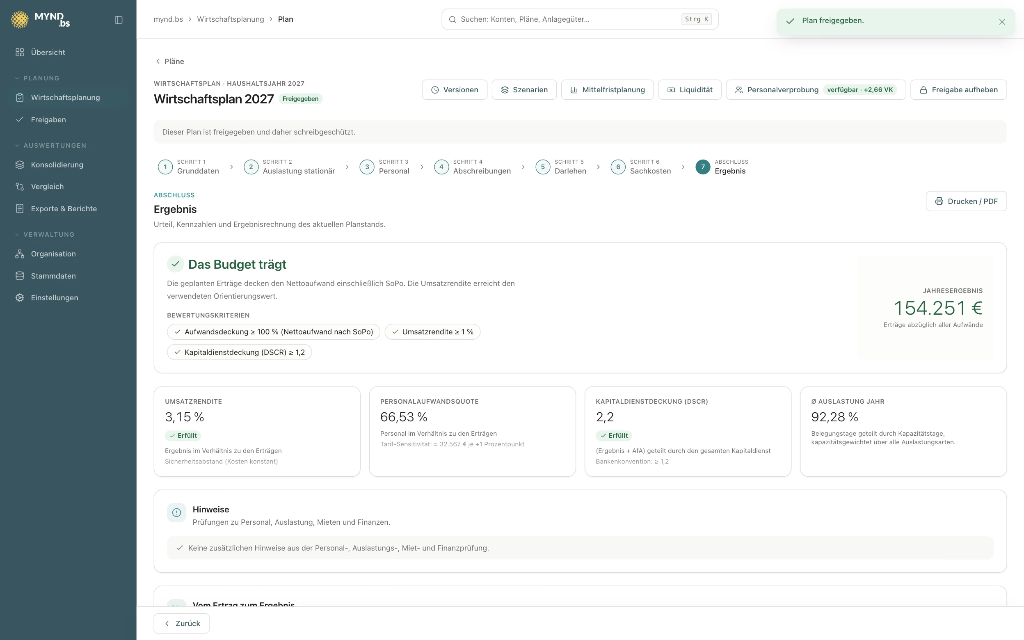1024x640 pixels.
Task: Click Jahresergebnis value 154.251 €
Action: [938, 308]
